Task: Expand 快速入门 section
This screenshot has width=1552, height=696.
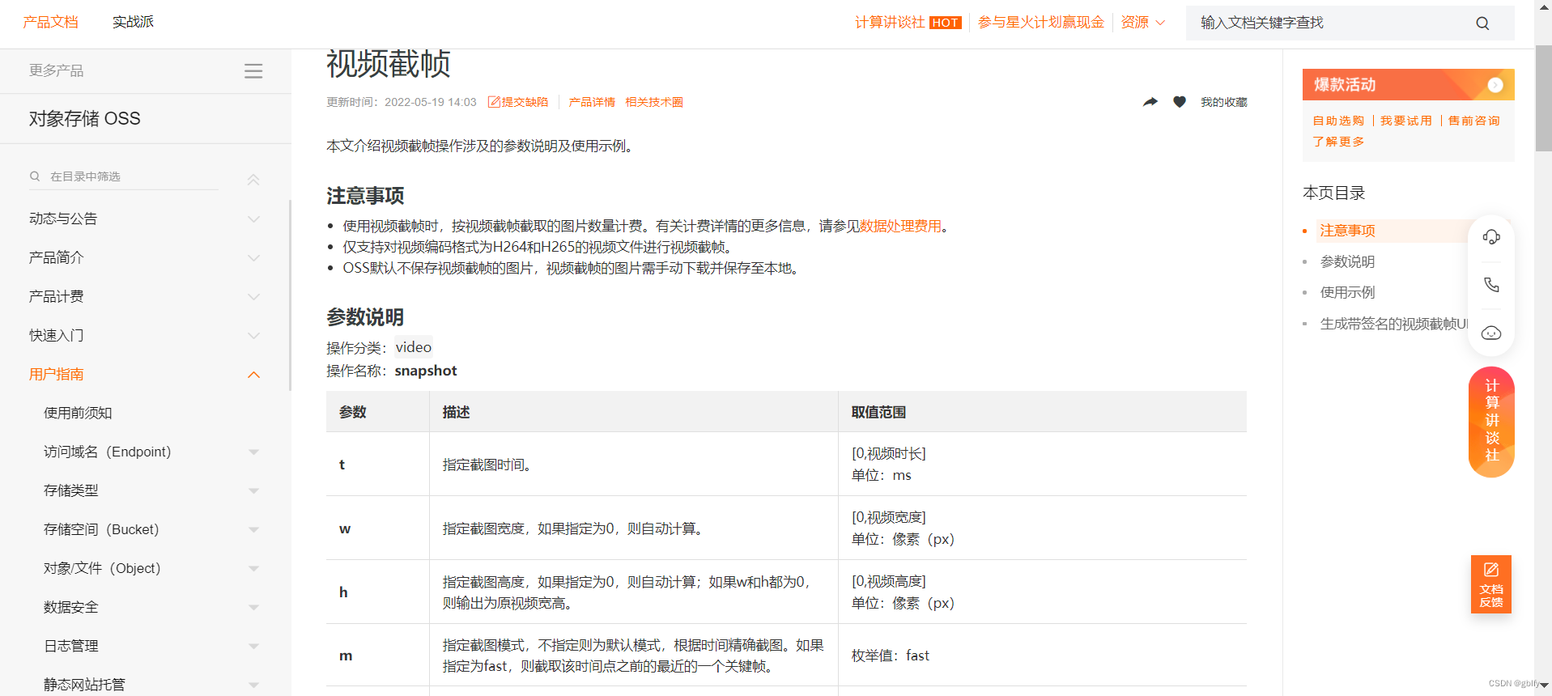Action: [253, 336]
